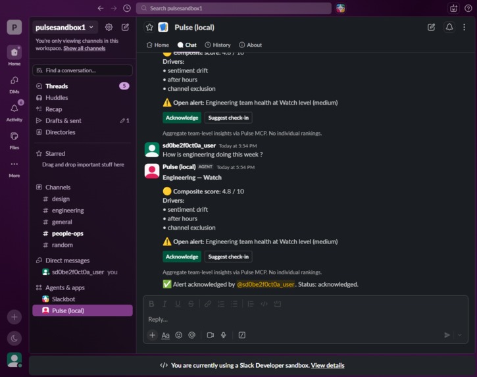The image size is (477, 377).
Task: Toggle code formatting in composer
Action: point(264,304)
